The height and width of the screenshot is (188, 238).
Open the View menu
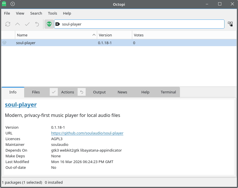pyautogui.click(x=20, y=13)
